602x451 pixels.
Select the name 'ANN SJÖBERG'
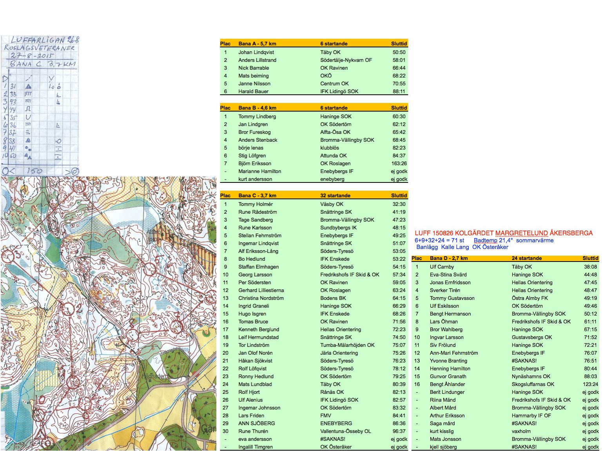256,423
